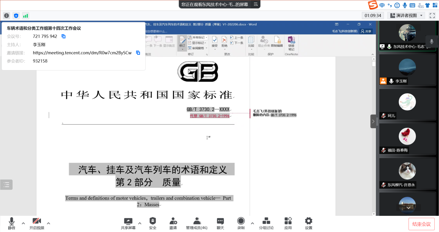The image size is (439, 232).
Task: Click the Invite participants icon
Action: [173, 221]
